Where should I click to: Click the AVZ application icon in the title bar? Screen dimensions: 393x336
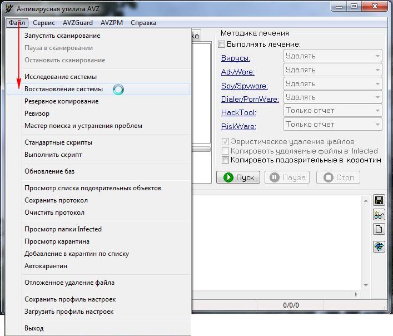(x=9, y=9)
